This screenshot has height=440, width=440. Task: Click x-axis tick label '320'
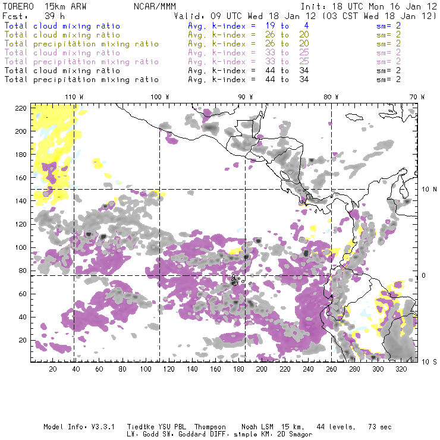click(401, 369)
